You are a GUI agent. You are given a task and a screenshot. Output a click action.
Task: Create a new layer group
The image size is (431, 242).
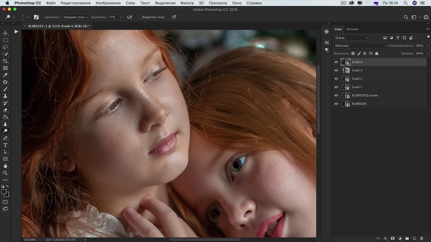407,239
